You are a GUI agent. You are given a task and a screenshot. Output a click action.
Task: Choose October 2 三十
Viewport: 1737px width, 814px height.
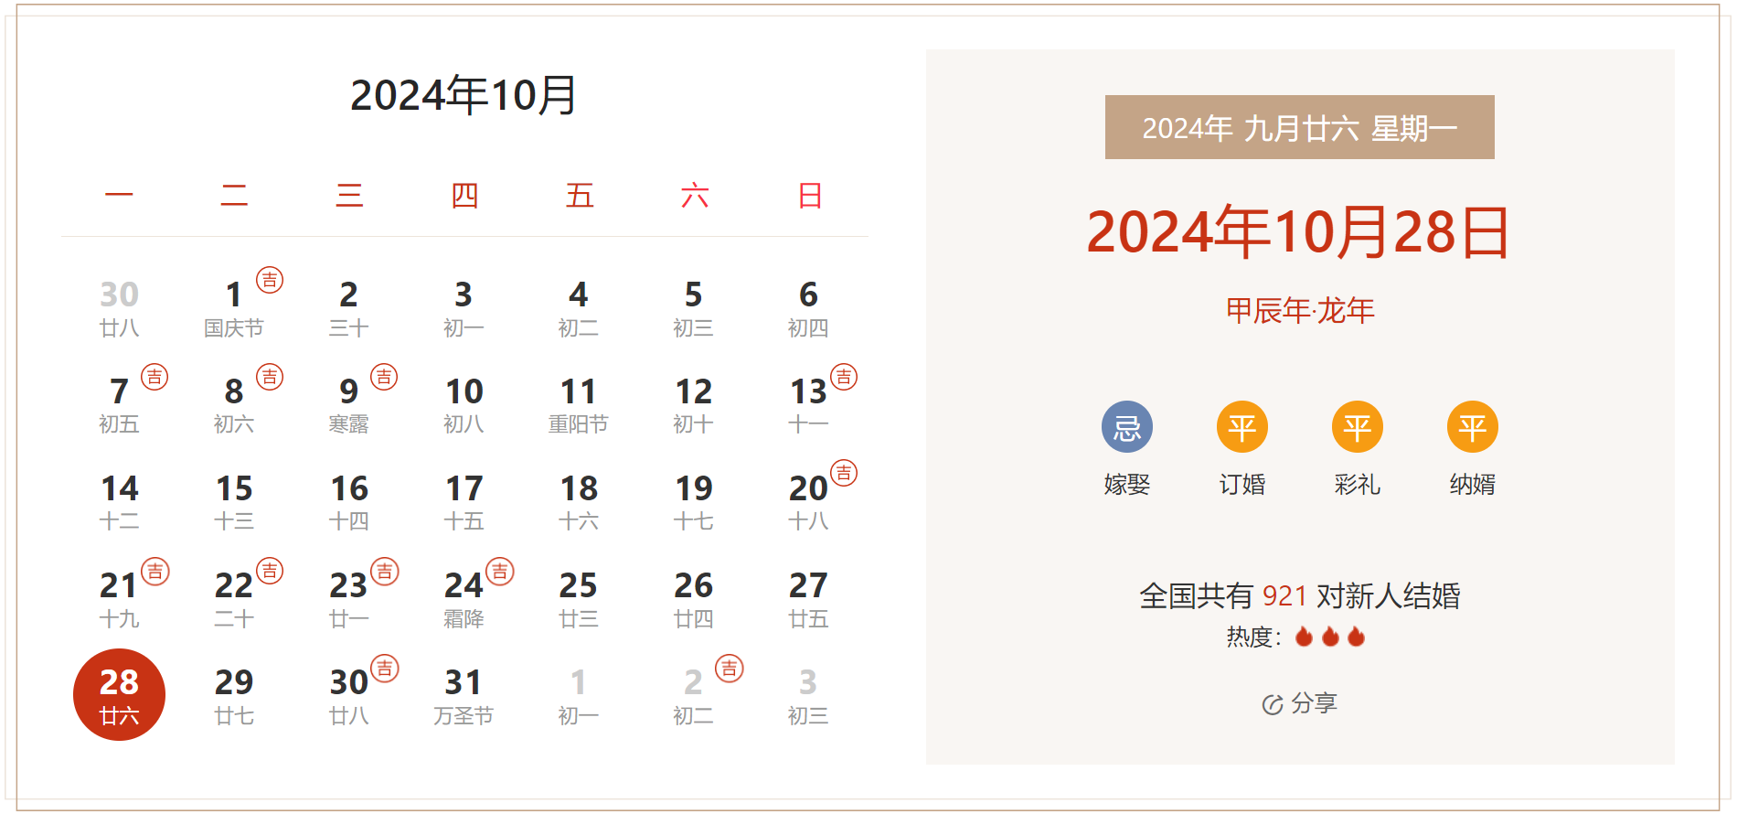pos(349,308)
